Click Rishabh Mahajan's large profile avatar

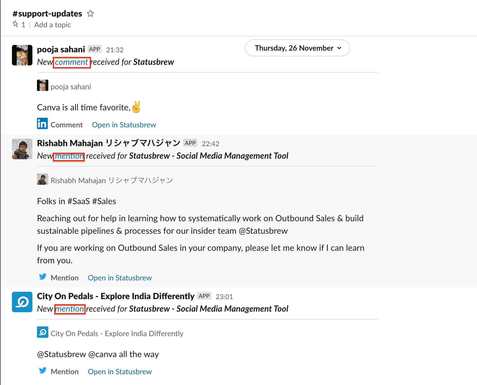coord(22,149)
